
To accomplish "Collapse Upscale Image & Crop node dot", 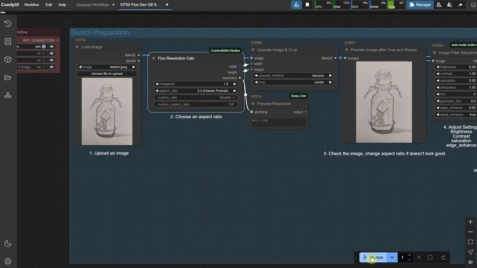I will coord(253,50).
